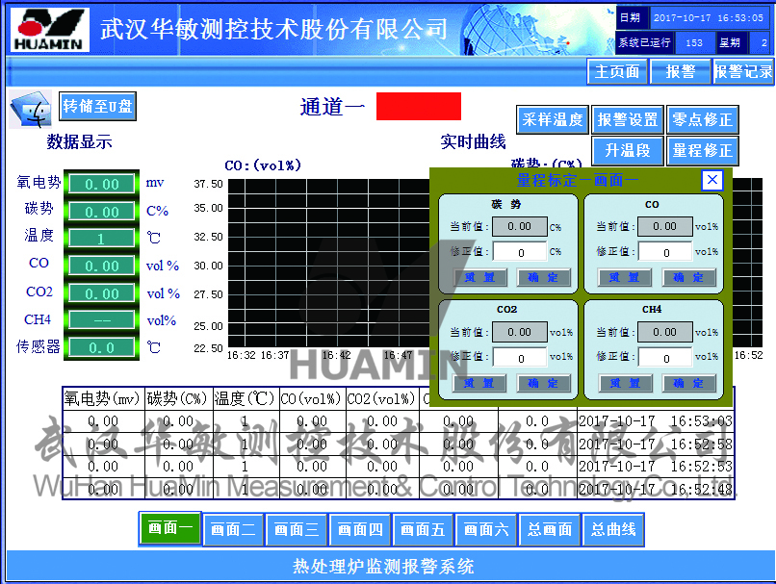The width and height of the screenshot is (776, 584).
Task: Open the 总画面 overview screen
Action: [550, 529]
